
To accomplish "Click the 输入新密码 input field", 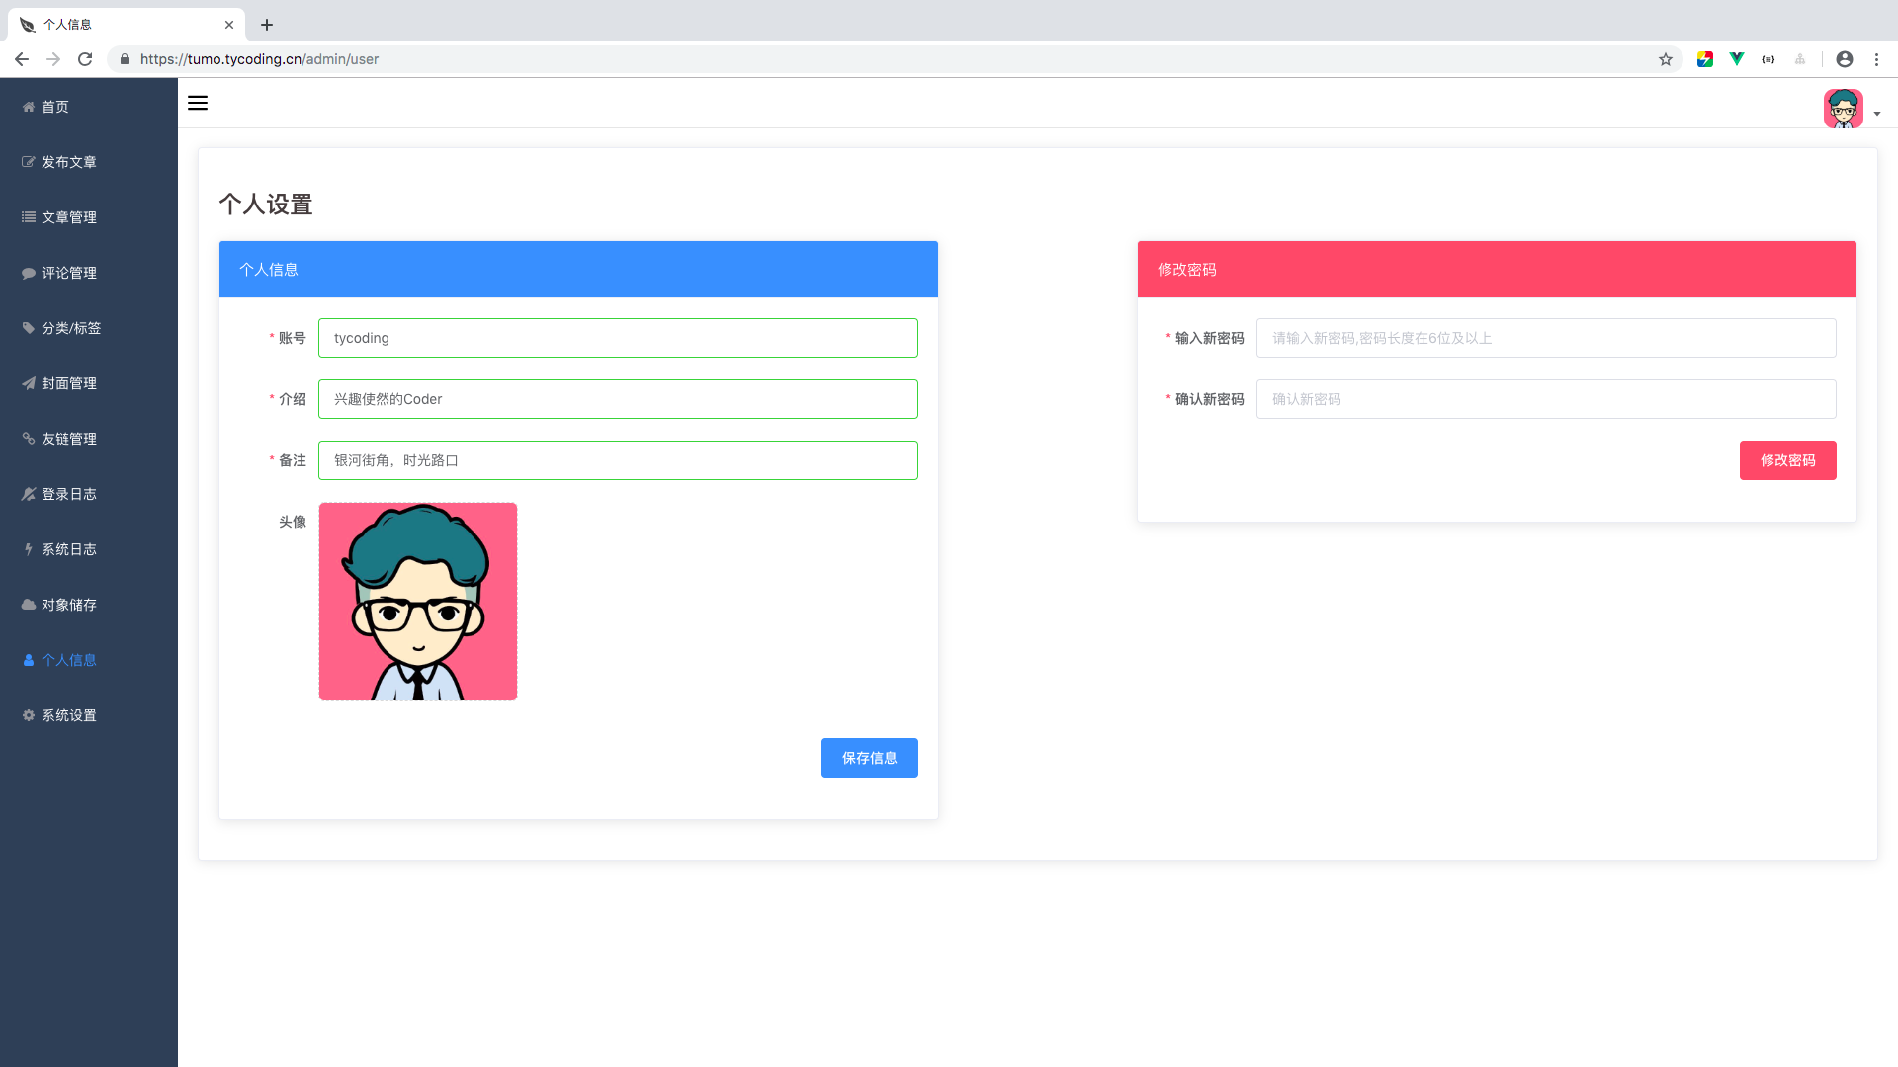I will pos(1545,338).
